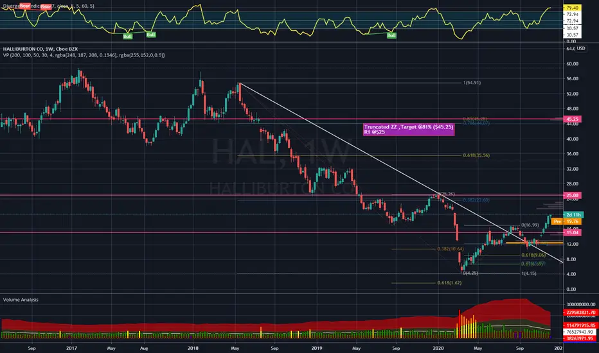Click the blue 0.382(23.60) Fibonacci label
Viewport: 599px width, 353px height.
(476, 200)
